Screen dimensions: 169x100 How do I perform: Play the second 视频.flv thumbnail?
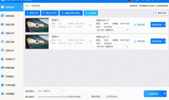point(37,42)
